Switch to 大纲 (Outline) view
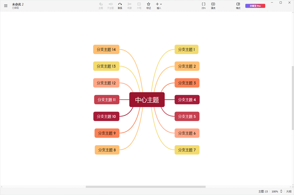This screenshot has height=195, width=294. point(289,191)
